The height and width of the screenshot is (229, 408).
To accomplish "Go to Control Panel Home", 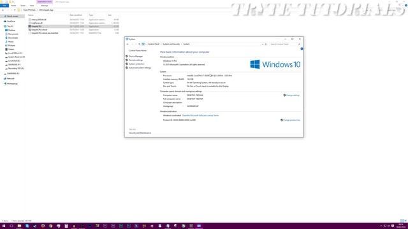I will 138,51.
